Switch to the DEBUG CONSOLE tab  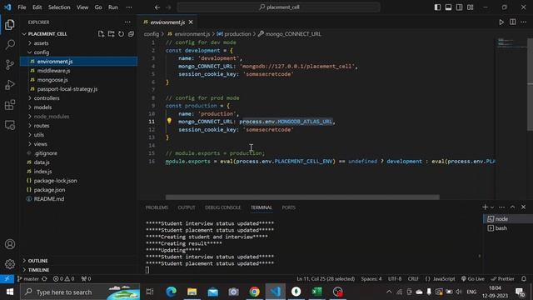coord(222,207)
